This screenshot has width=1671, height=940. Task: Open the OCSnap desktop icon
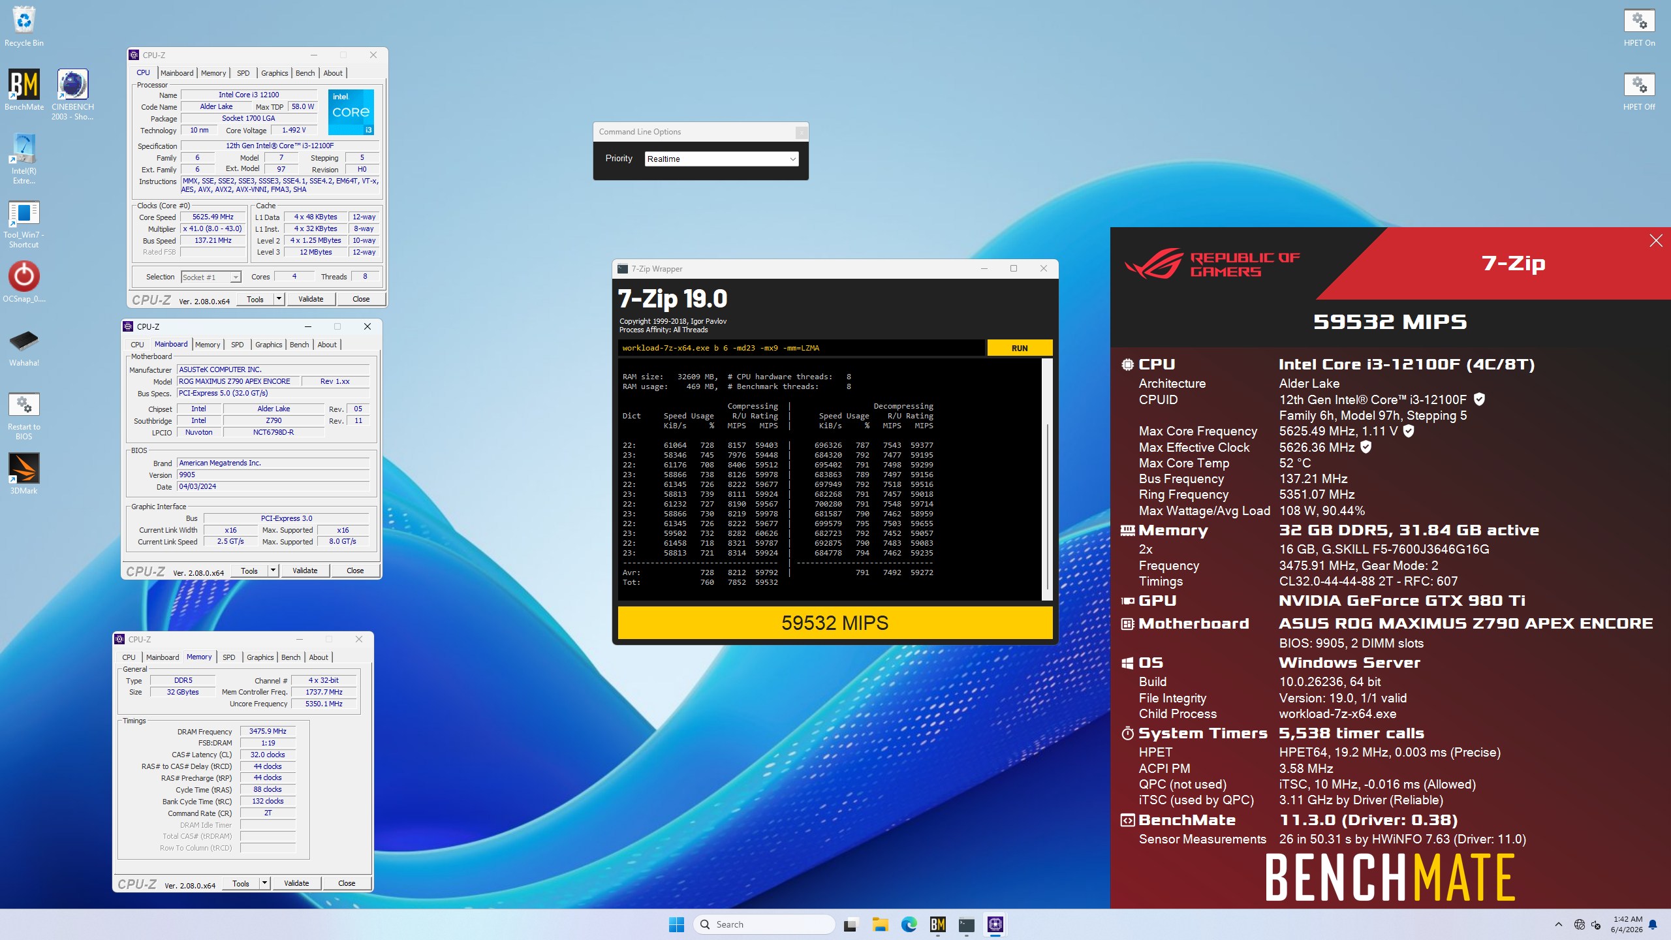[x=24, y=282]
